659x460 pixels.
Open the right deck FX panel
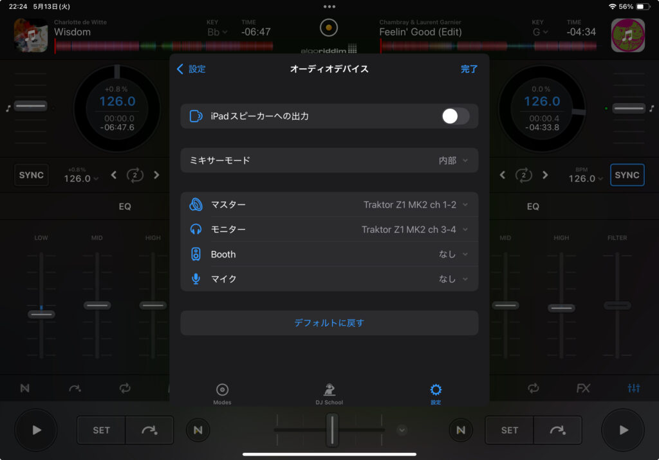[583, 388]
